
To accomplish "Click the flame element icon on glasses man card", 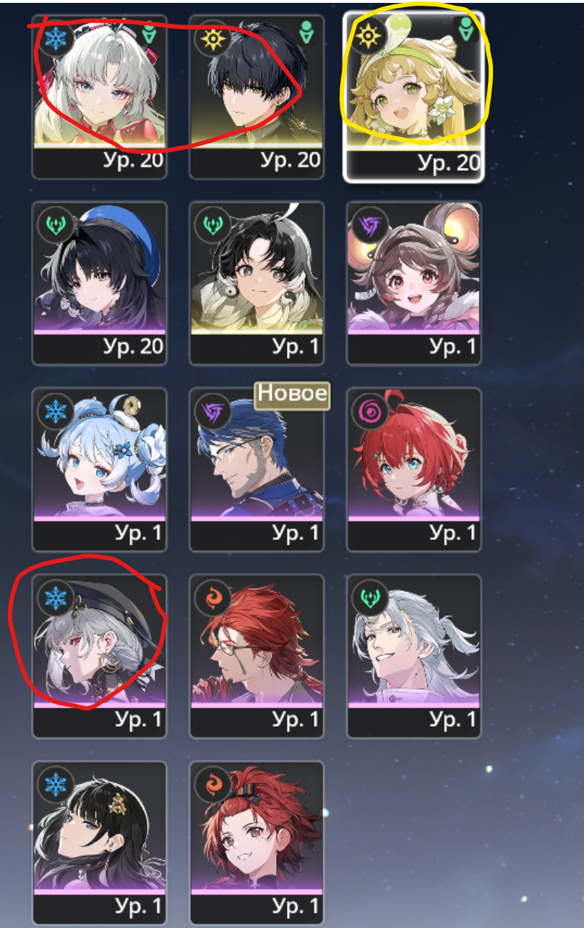I will (212, 598).
